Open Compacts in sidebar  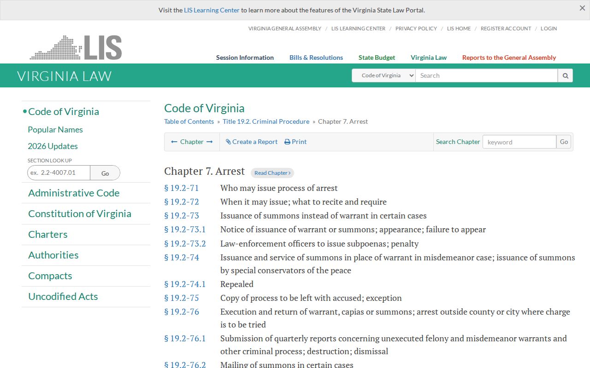click(x=50, y=276)
